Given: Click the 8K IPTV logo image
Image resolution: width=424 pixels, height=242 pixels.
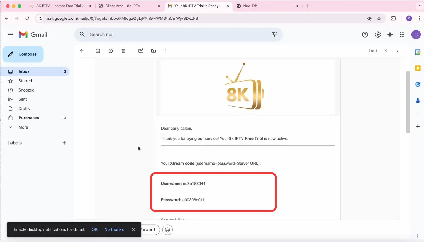Looking at the screenshot, I should (244, 86).
